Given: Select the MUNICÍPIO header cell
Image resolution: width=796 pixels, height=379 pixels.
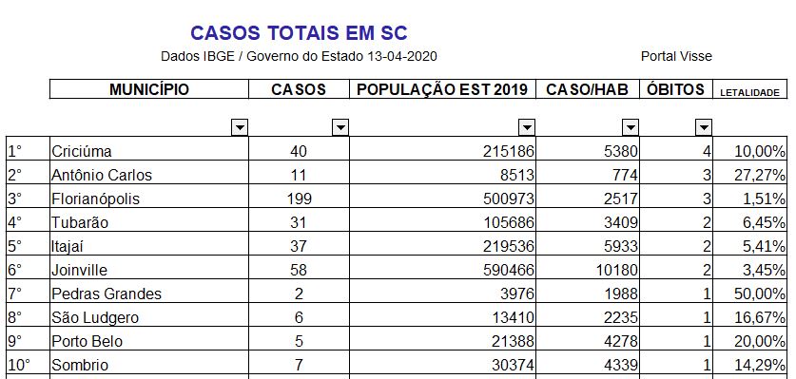Looking at the screenshot, I should (149, 89).
